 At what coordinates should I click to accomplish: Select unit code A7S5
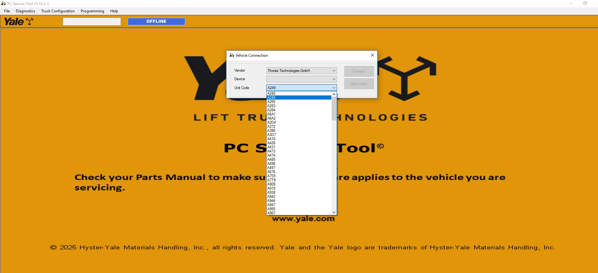point(299,176)
